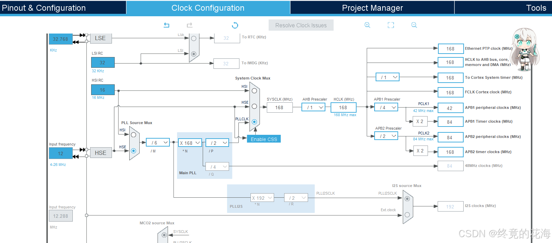Image resolution: width=552 pixels, height=243 pixels.
Task: Click FCLK Cortex clock value field
Action: (x=450, y=92)
